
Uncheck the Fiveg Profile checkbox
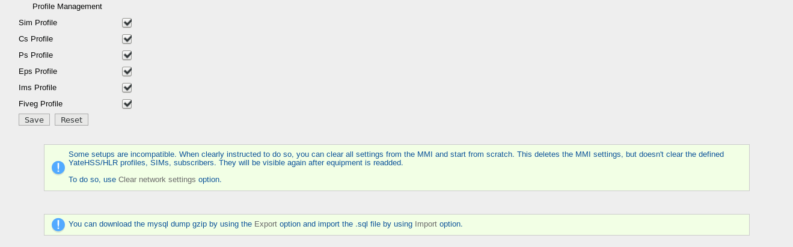click(x=127, y=104)
